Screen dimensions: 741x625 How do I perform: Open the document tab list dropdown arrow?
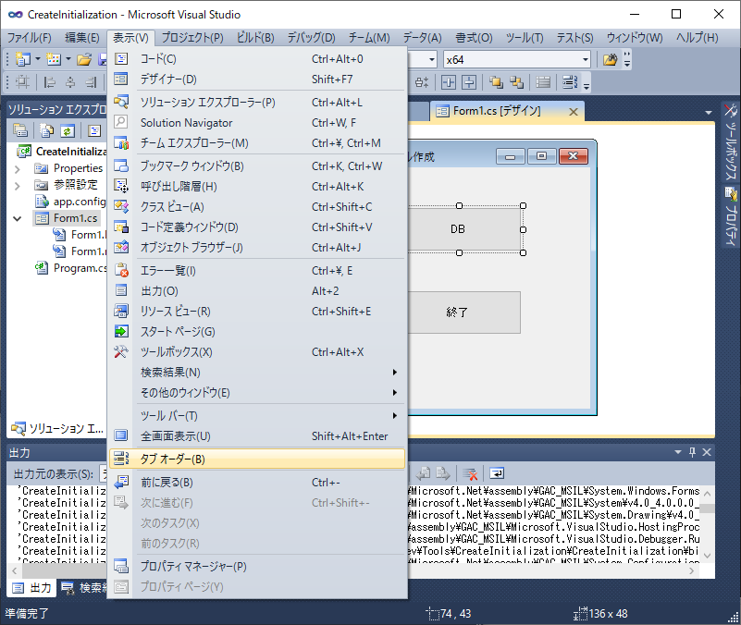click(708, 113)
